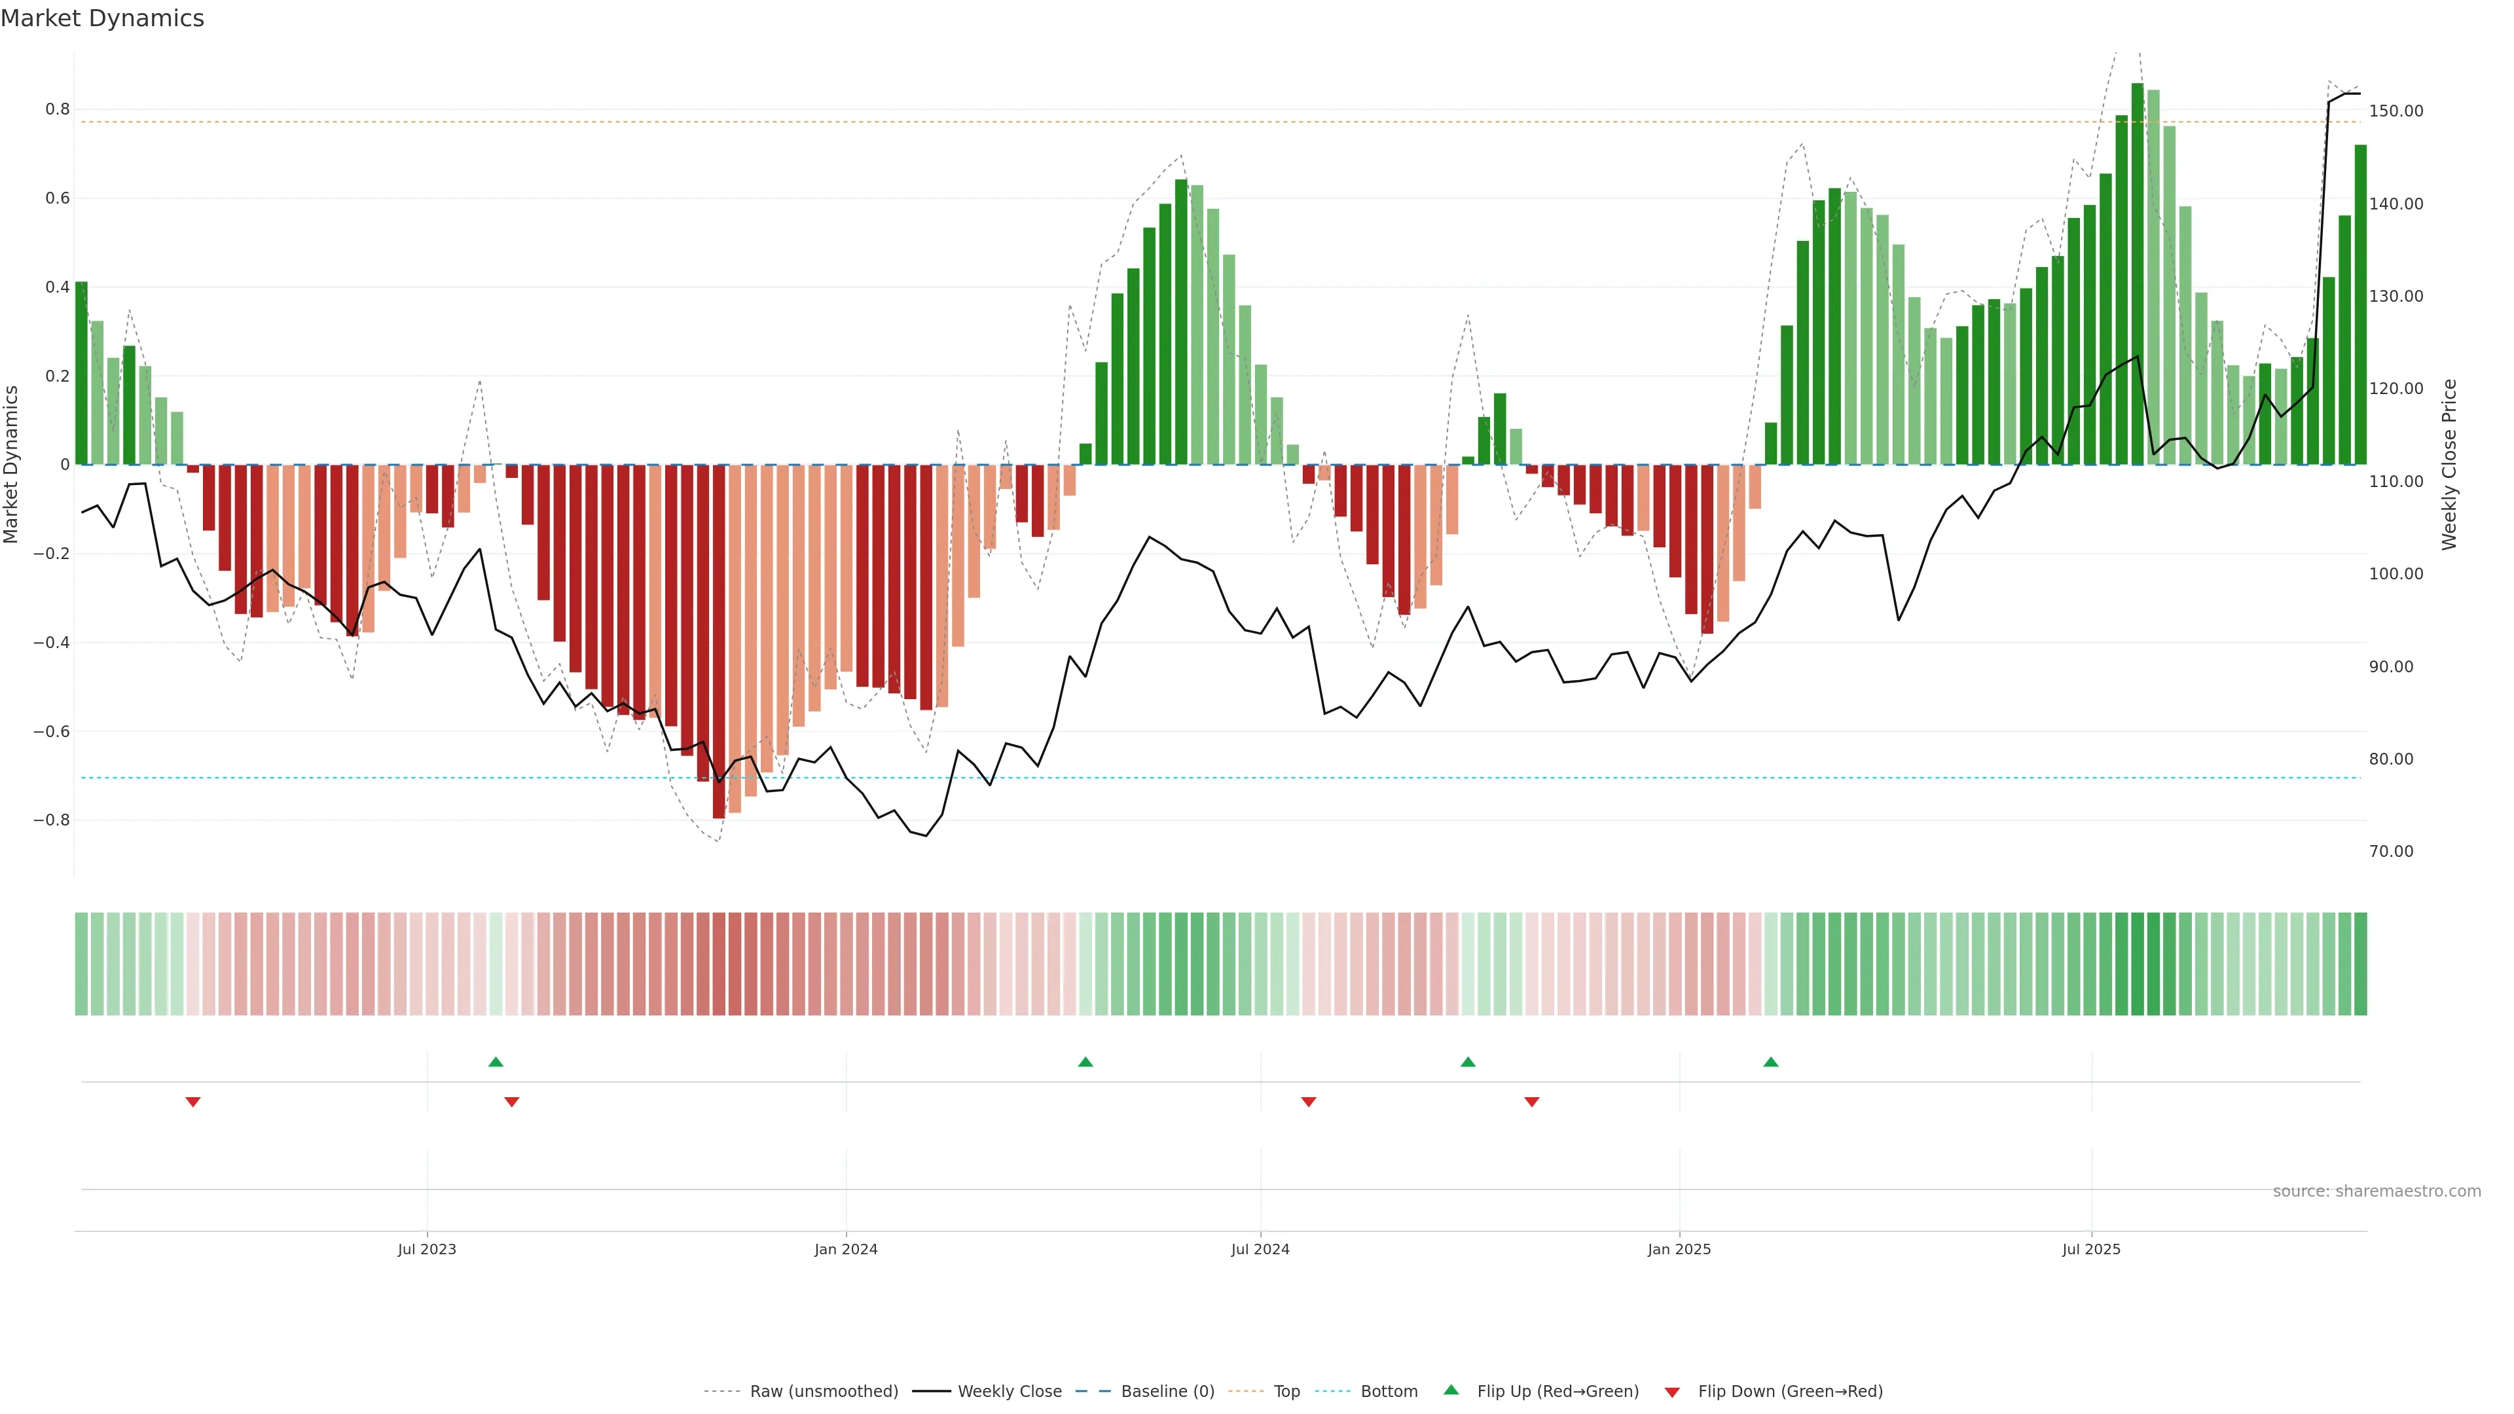2514x1414 pixels.
Task: Click the Flip Up triangle between Jan 2024 and Jul 2024
Action: 1085,1062
